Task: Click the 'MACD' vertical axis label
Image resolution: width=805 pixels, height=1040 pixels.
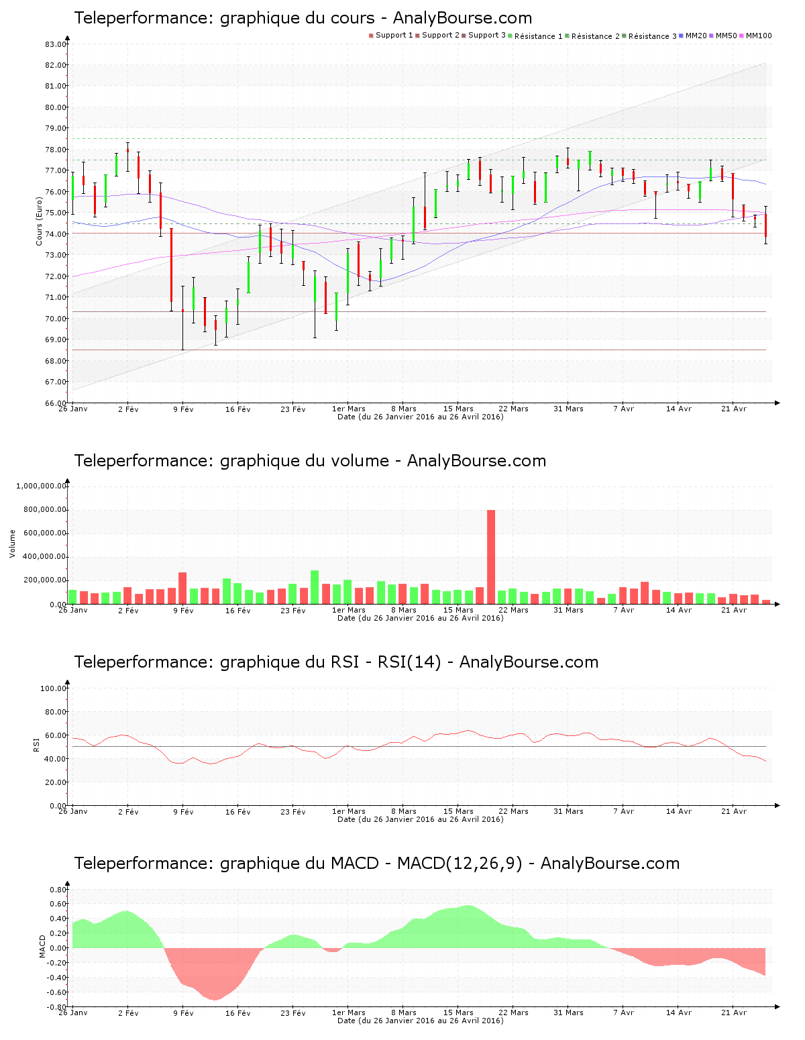Action: [x=43, y=946]
